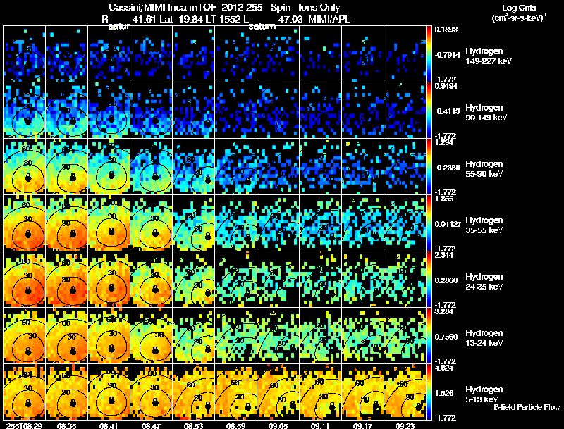Open the 35-55 keV panel at 08:47
Viewport: 564px width, 429px height.
(x=151, y=223)
